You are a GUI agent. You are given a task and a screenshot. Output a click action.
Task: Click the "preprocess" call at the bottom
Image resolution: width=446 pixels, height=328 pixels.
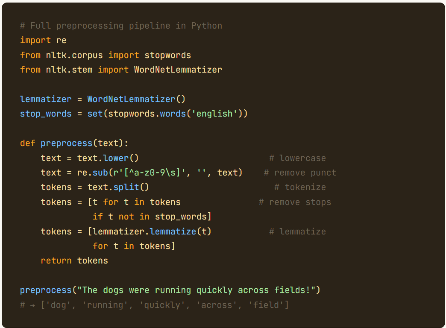46,290
